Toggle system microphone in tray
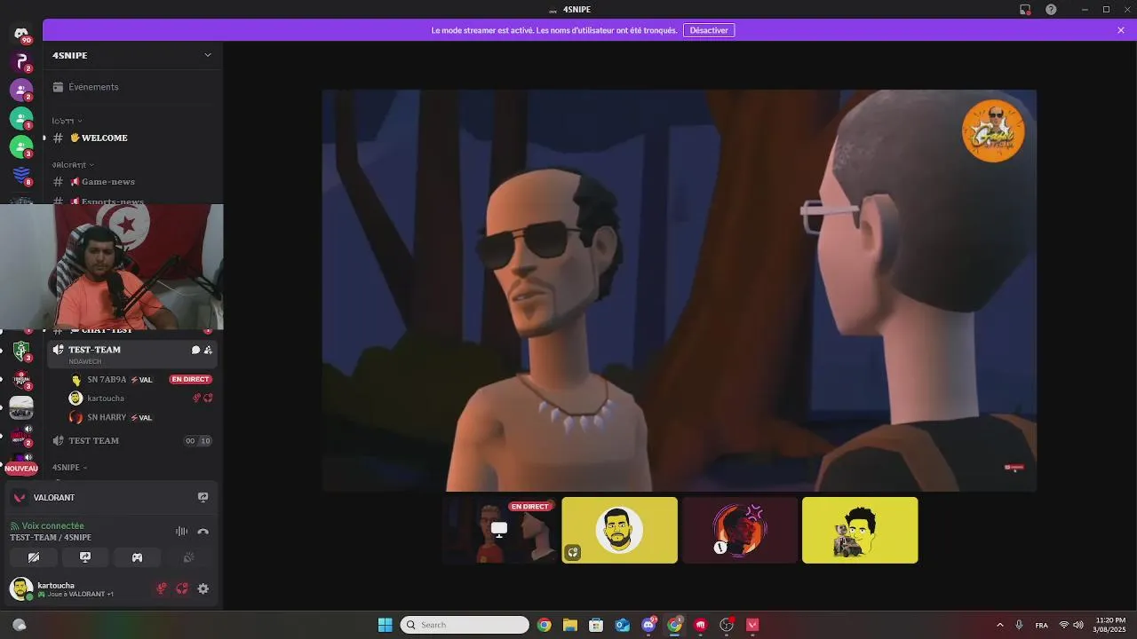This screenshot has height=639, width=1137. pyautogui.click(x=1019, y=625)
